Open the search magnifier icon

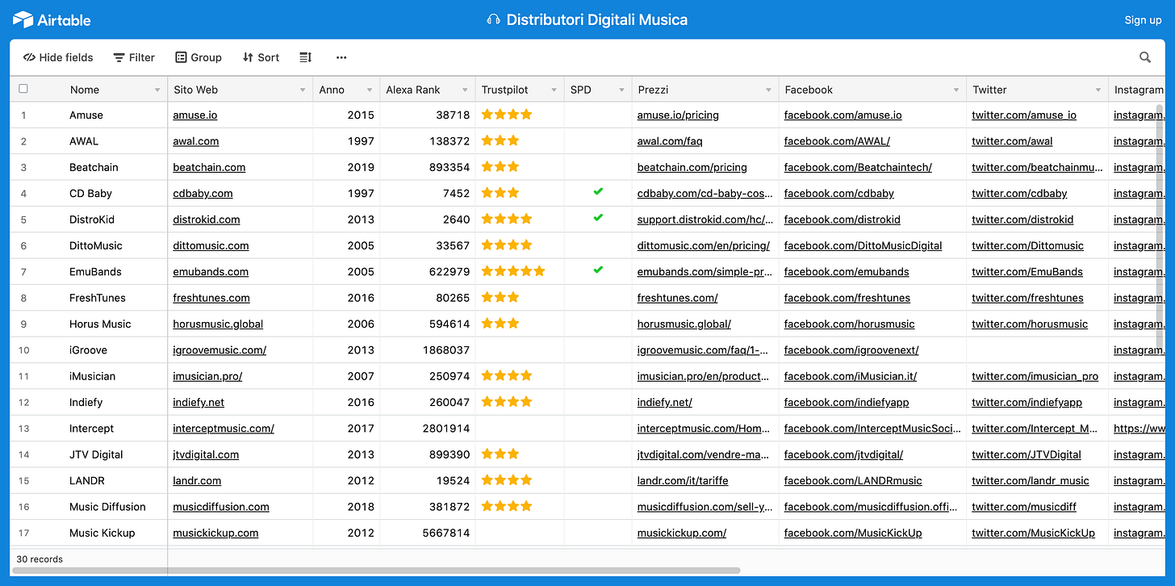pos(1145,57)
